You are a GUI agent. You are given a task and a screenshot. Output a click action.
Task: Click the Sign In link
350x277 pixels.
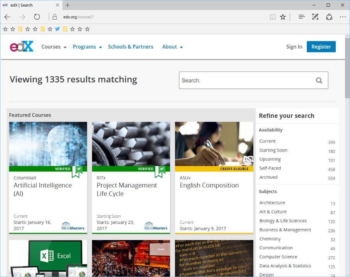tap(294, 47)
